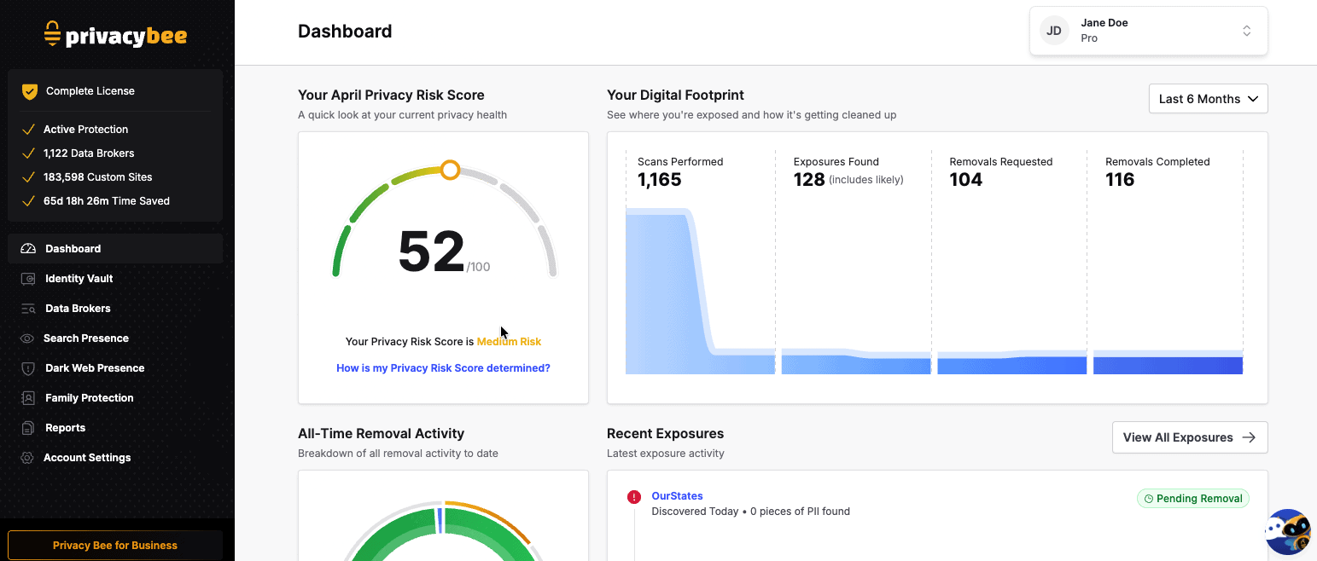Click the orange segment of removal donut chart
Image resolution: width=1317 pixels, height=561 pixels.
point(491,518)
